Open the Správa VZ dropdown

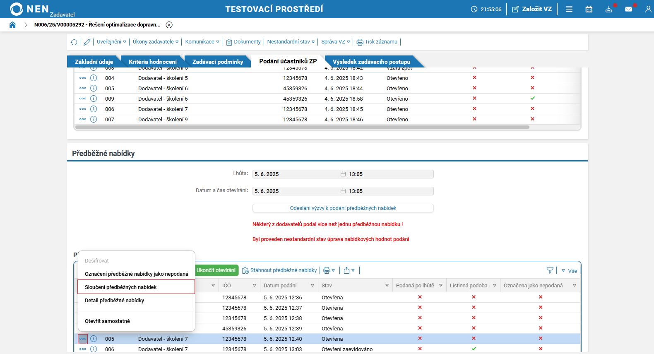(336, 42)
